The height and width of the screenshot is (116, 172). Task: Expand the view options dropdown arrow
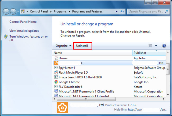coord(156,46)
